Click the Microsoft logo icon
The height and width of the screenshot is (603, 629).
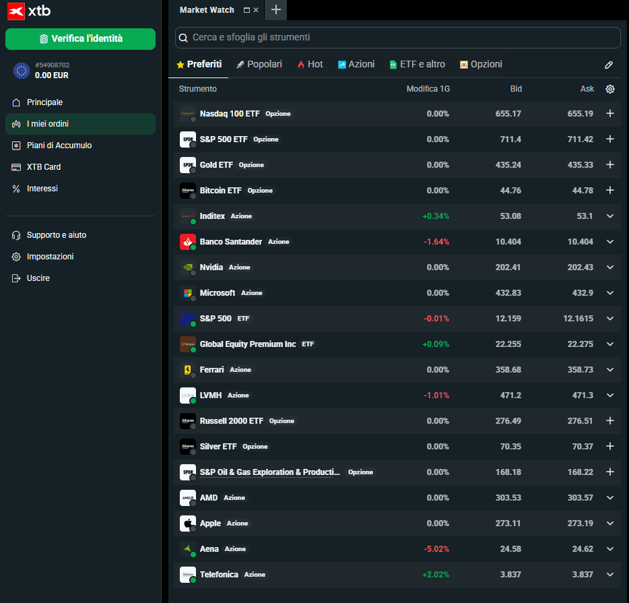188,293
